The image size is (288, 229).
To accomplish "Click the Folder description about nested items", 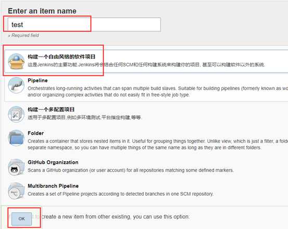I will pyautogui.click(x=158, y=144).
